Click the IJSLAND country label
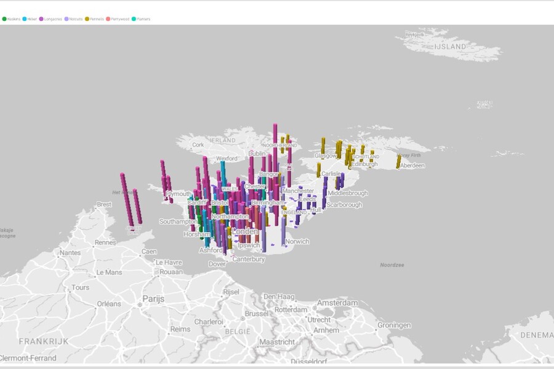Viewport: 554px width, 369px height. click(x=451, y=46)
